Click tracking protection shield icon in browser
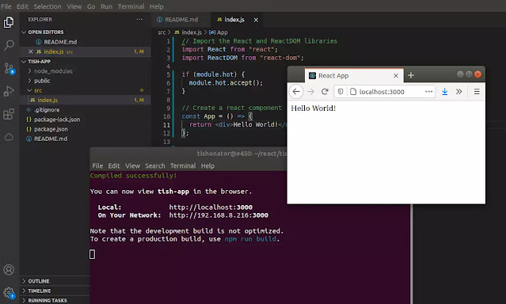 point(341,92)
